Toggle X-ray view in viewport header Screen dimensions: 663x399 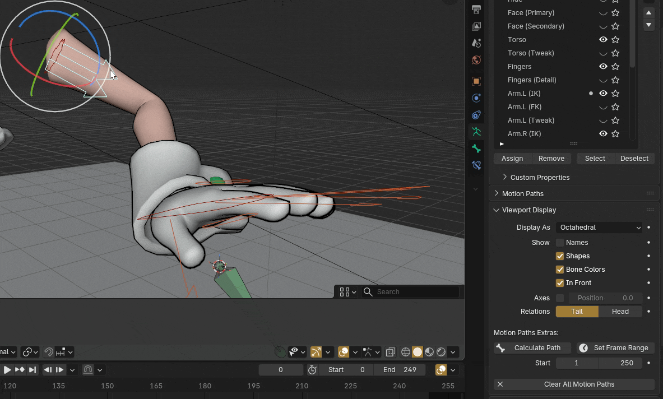390,352
